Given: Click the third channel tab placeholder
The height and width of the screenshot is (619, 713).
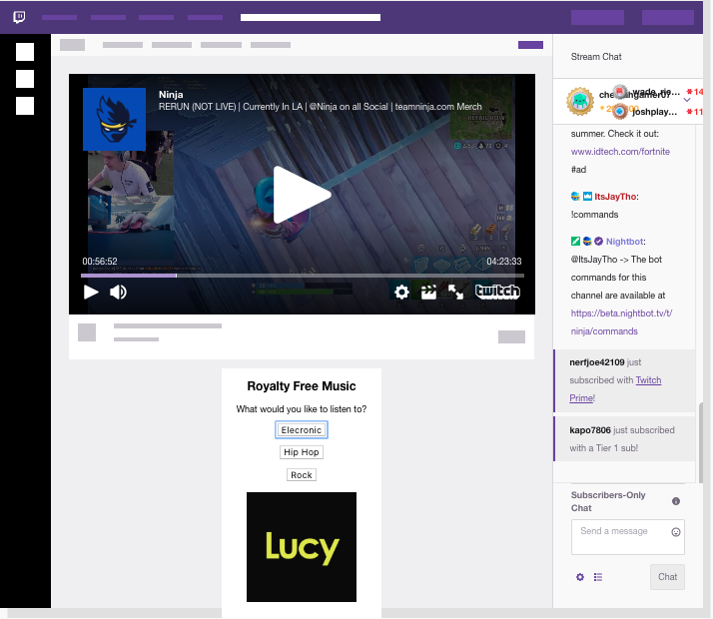Looking at the screenshot, I should [221, 45].
